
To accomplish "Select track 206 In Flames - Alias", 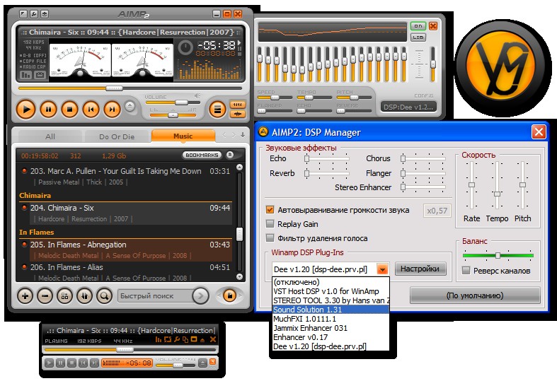I will point(126,272).
